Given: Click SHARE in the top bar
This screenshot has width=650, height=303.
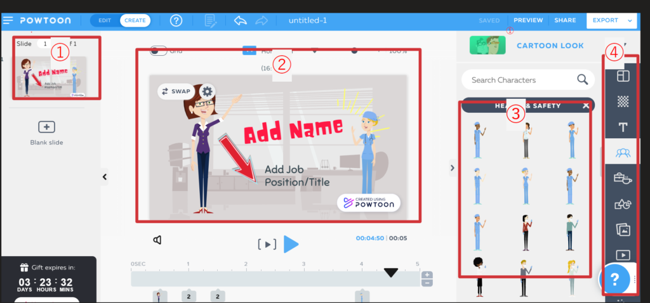Looking at the screenshot, I should click(x=565, y=20).
